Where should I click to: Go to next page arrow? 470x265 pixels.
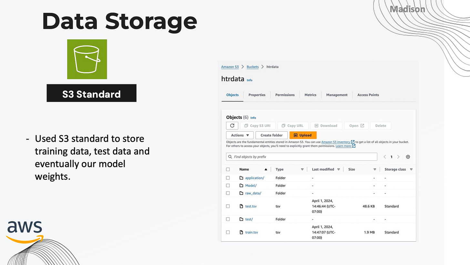(398, 157)
